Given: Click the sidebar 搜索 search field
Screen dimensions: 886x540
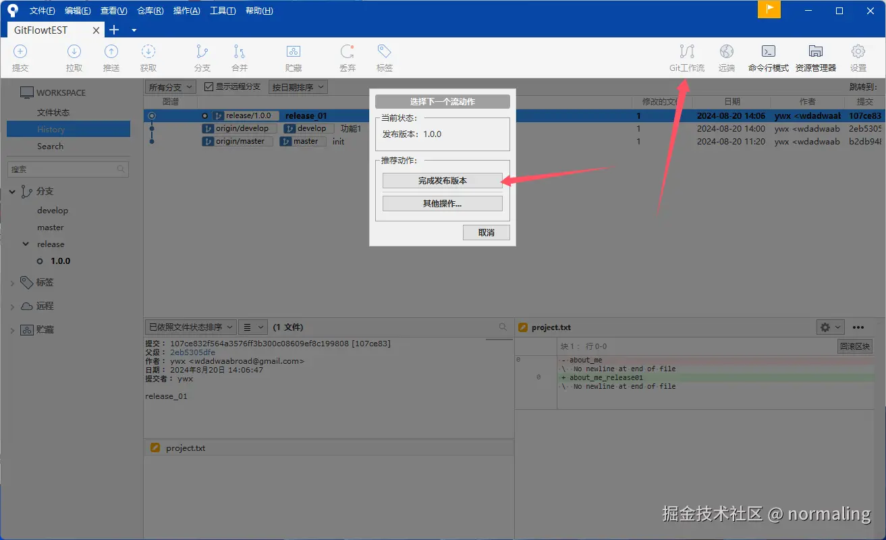Looking at the screenshot, I should click(67, 169).
